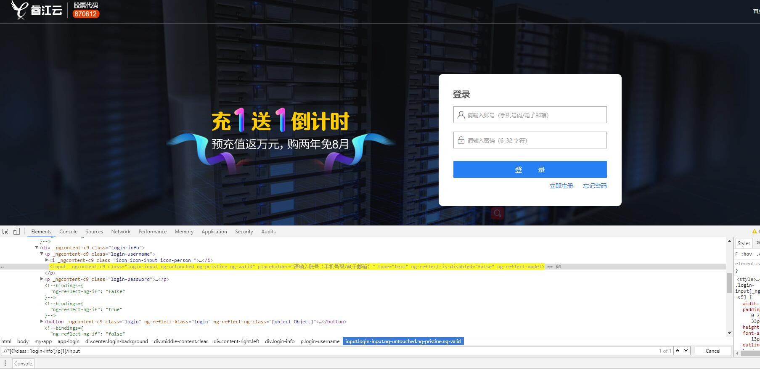Viewport: 760px width, 370px height.
Task: Expand the i icon-person node
Action: [x=47, y=260]
